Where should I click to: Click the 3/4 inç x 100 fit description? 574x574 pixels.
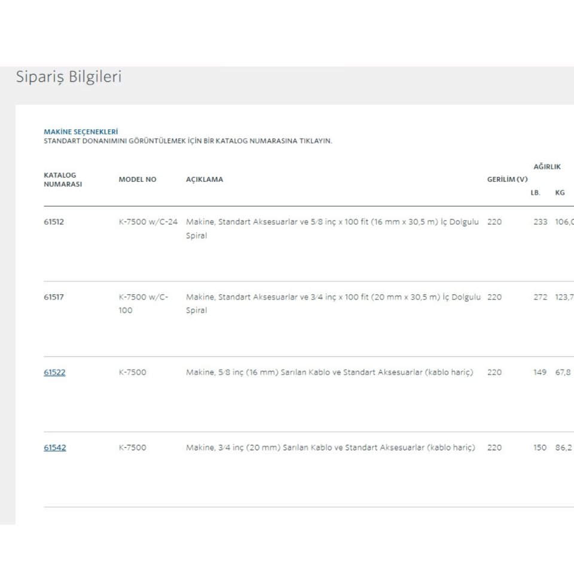[332, 303]
